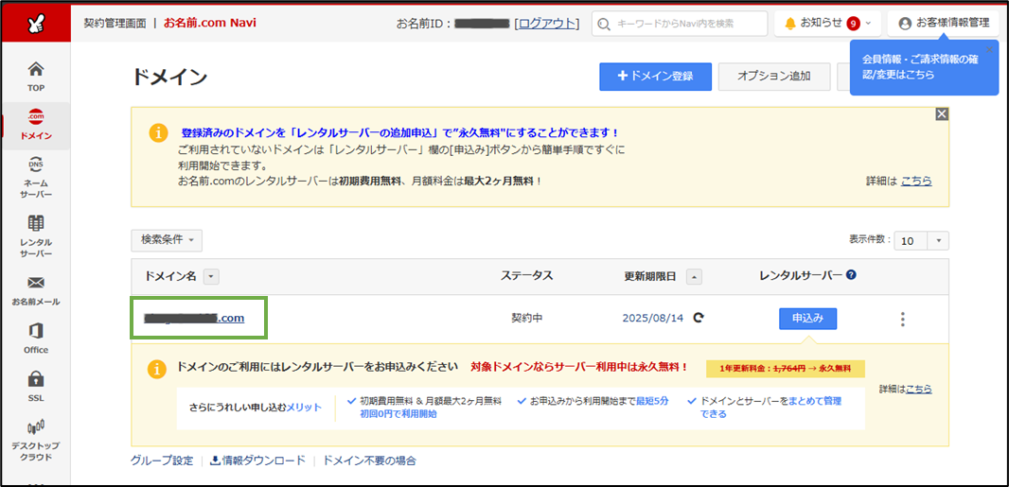Click the お名前.com logo icon

pyautogui.click(x=35, y=23)
